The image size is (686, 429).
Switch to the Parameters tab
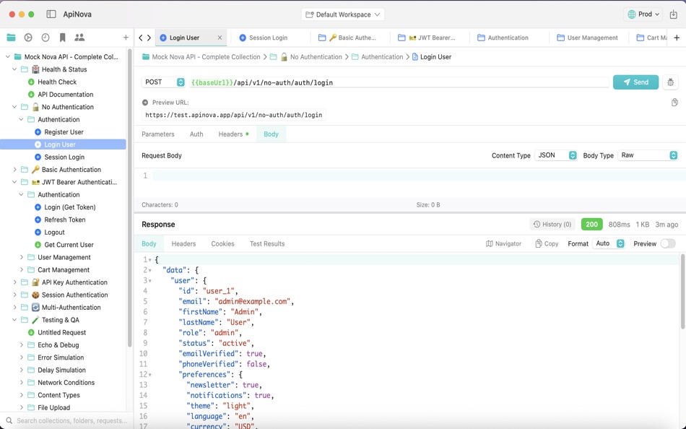coord(158,134)
